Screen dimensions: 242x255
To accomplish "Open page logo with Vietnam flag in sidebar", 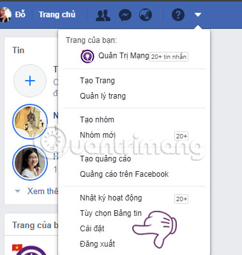I will pyautogui.click(x=30, y=249).
